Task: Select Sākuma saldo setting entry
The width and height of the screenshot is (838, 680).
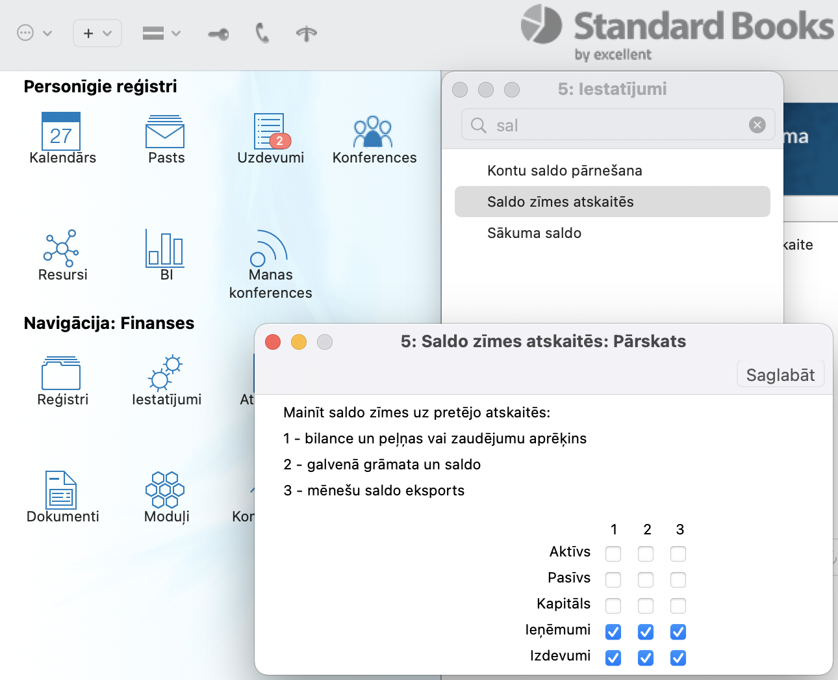Action: click(534, 233)
